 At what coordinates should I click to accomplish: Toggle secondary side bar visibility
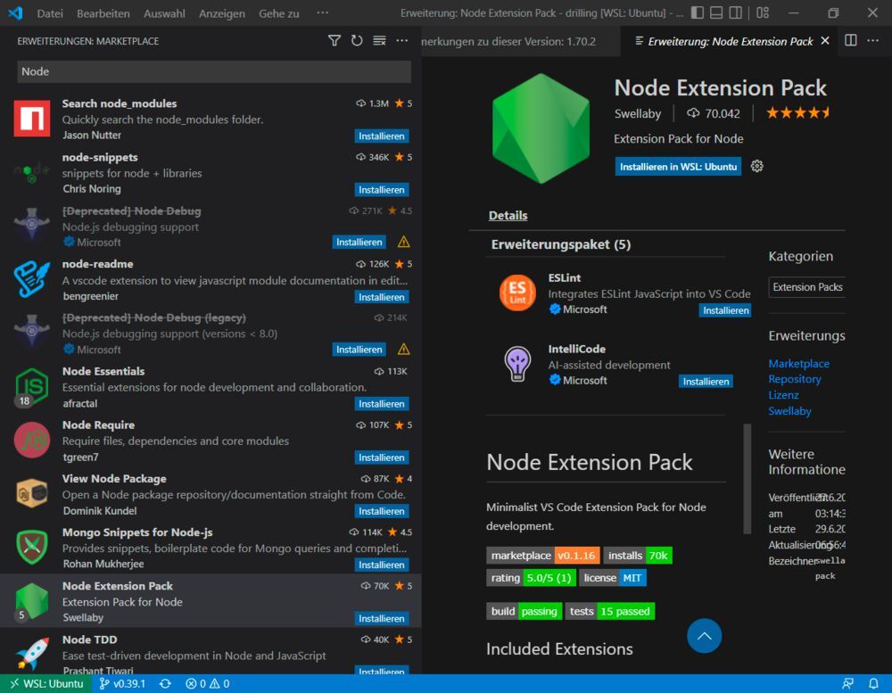click(736, 12)
